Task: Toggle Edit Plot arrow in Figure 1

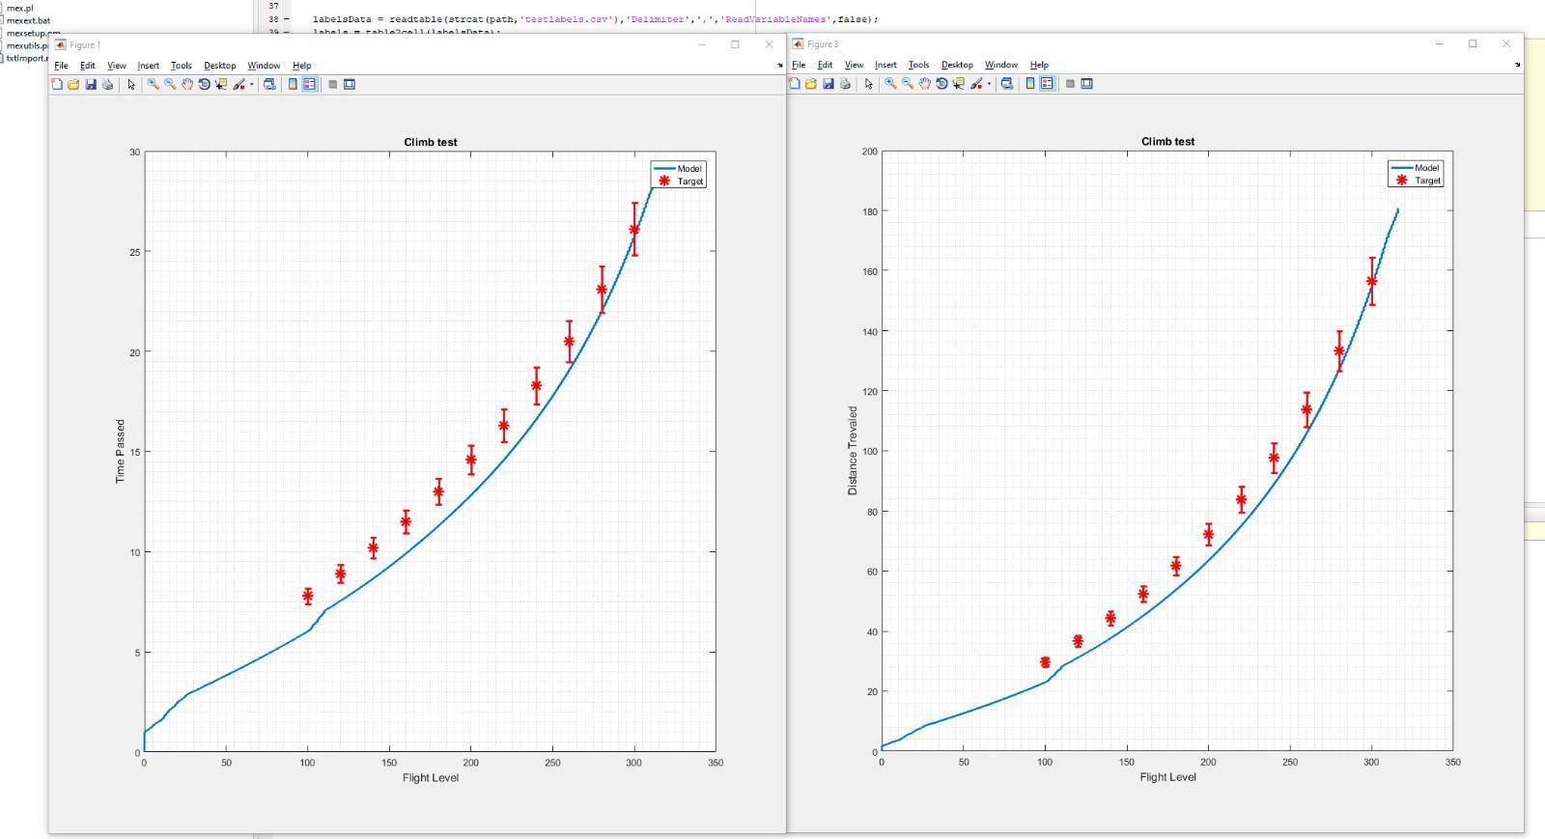Action: (x=131, y=84)
